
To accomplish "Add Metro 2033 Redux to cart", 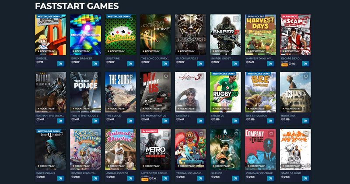I will click(x=165, y=178).
